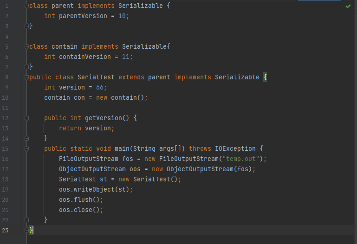Click the fold end marker on line 7
The height and width of the screenshot is (244, 357).
(27, 67)
